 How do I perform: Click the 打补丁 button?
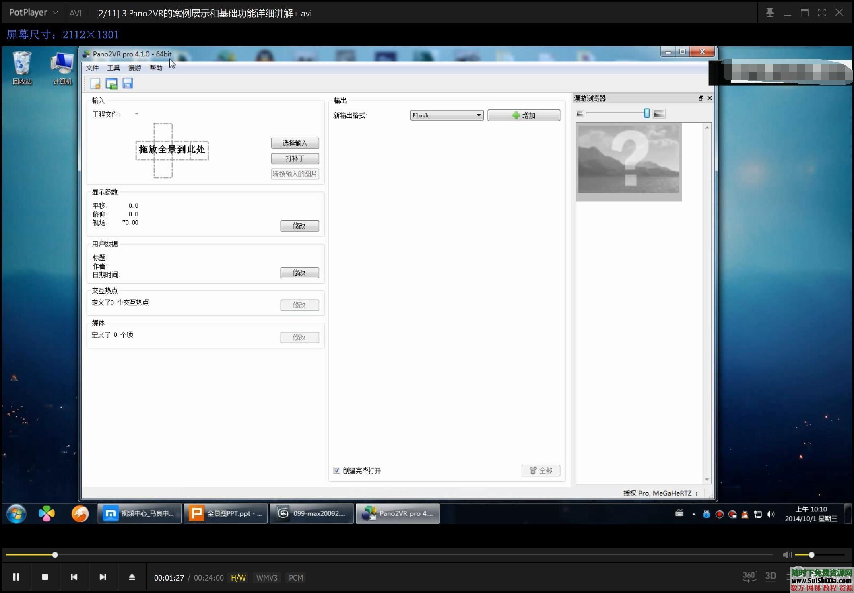295,159
